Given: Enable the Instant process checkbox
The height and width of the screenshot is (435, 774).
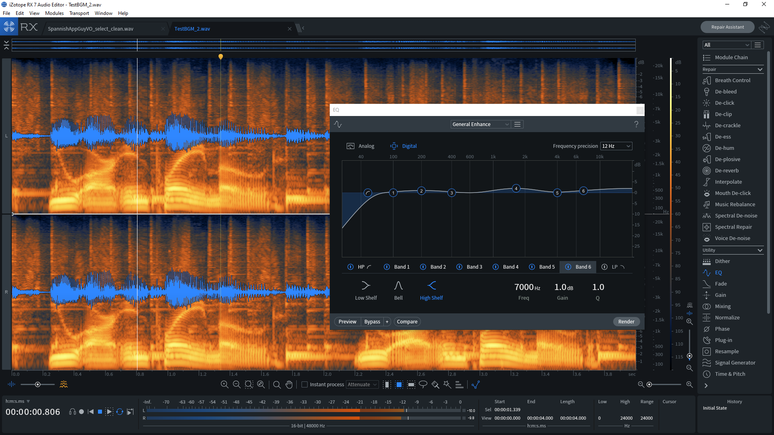Looking at the screenshot, I should pos(305,385).
